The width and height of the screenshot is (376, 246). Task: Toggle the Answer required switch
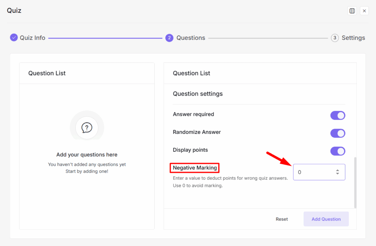[x=337, y=115]
